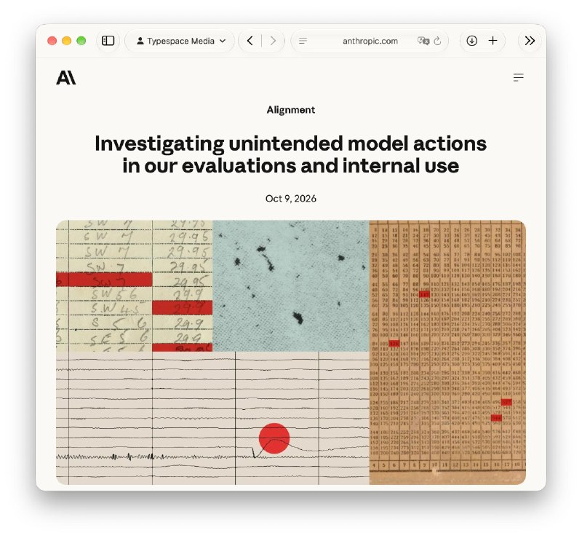Reload the current page
The image size is (582, 538).
click(x=438, y=41)
